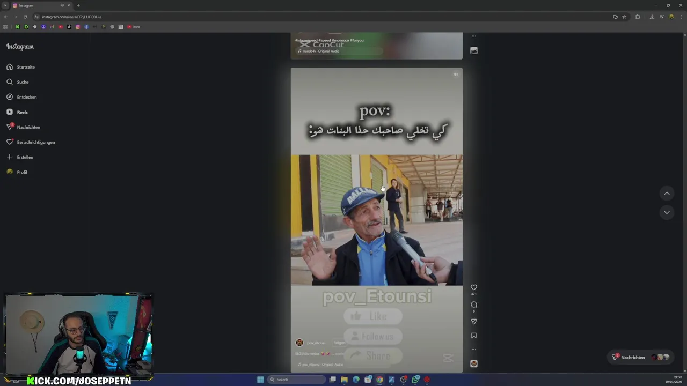Open more options for the current reel

pyautogui.click(x=473, y=350)
